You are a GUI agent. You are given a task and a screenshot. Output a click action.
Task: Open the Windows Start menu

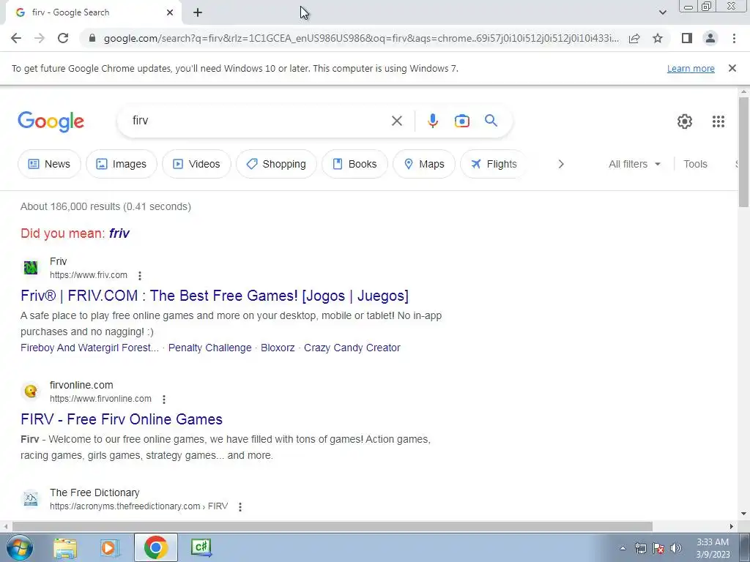tap(20, 547)
